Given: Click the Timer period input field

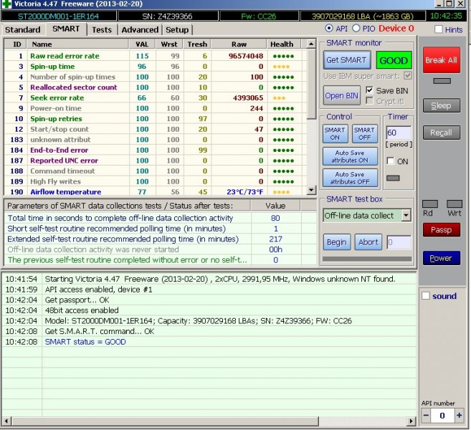Looking at the screenshot, I should point(399,133).
